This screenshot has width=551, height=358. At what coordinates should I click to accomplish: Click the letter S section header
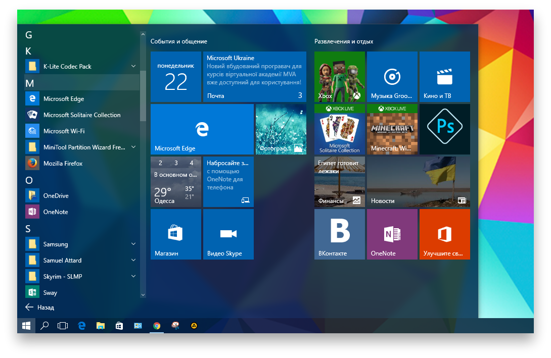pyautogui.click(x=28, y=229)
